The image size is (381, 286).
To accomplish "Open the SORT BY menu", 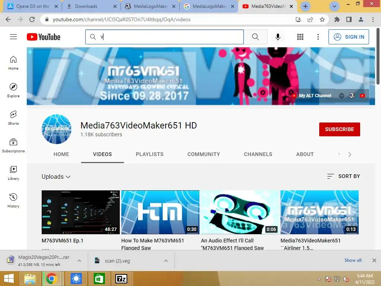I will pos(343,176).
